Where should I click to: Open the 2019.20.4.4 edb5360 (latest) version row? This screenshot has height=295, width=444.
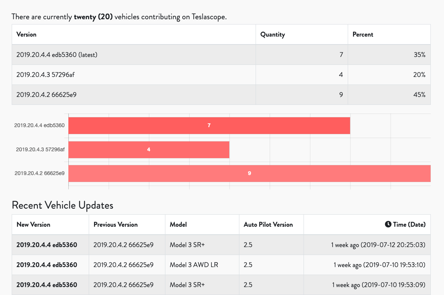pyautogui.click(x=221, y=55)
